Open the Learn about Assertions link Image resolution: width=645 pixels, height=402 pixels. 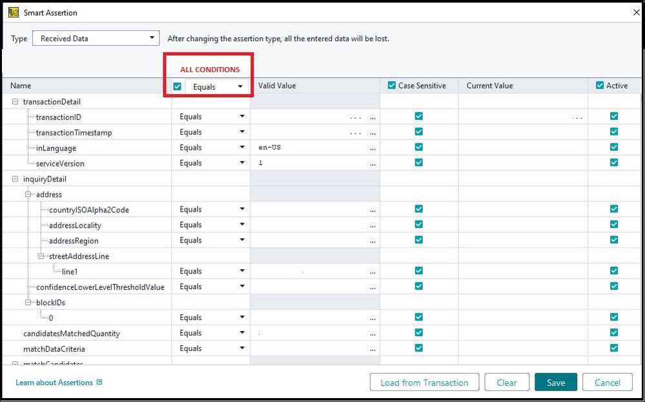(x=54, y=383)
